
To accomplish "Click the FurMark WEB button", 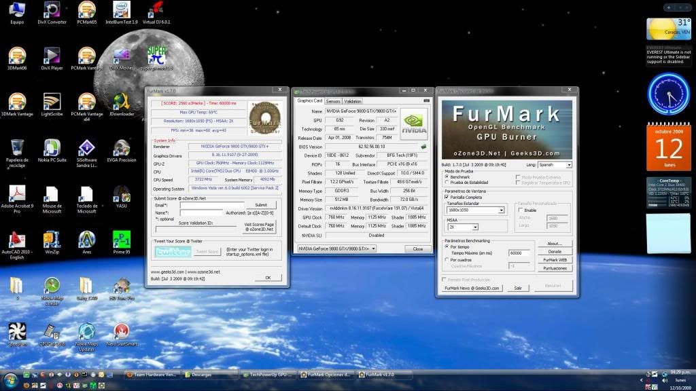I will (555, 260).
